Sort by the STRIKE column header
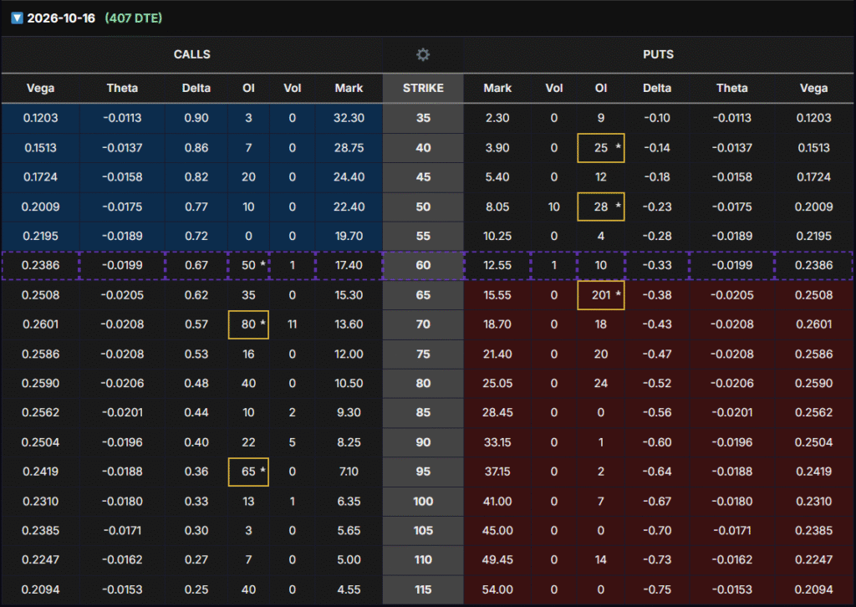The width and height of the screenshot is (856, 607). coord(423,88)
